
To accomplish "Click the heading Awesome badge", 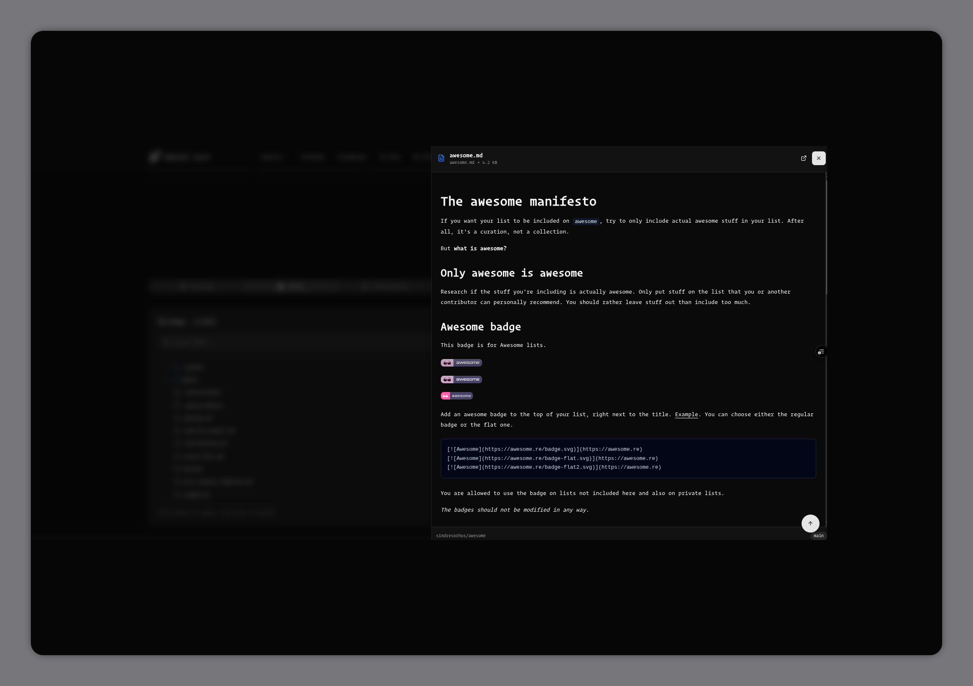I will 480,326.
